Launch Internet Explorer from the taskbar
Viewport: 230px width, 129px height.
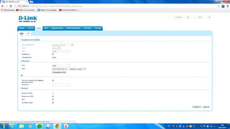13,126
